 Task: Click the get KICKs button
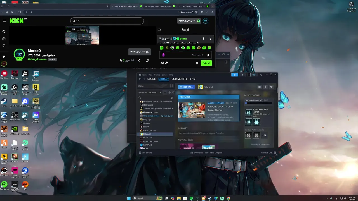click(189, 21)
